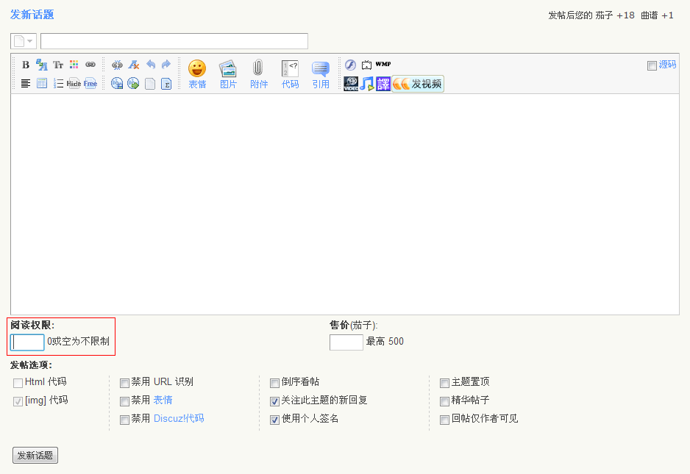Screen dimensions: 690x474
Task: Open the font face picker icon
Action: pos(42,65)
